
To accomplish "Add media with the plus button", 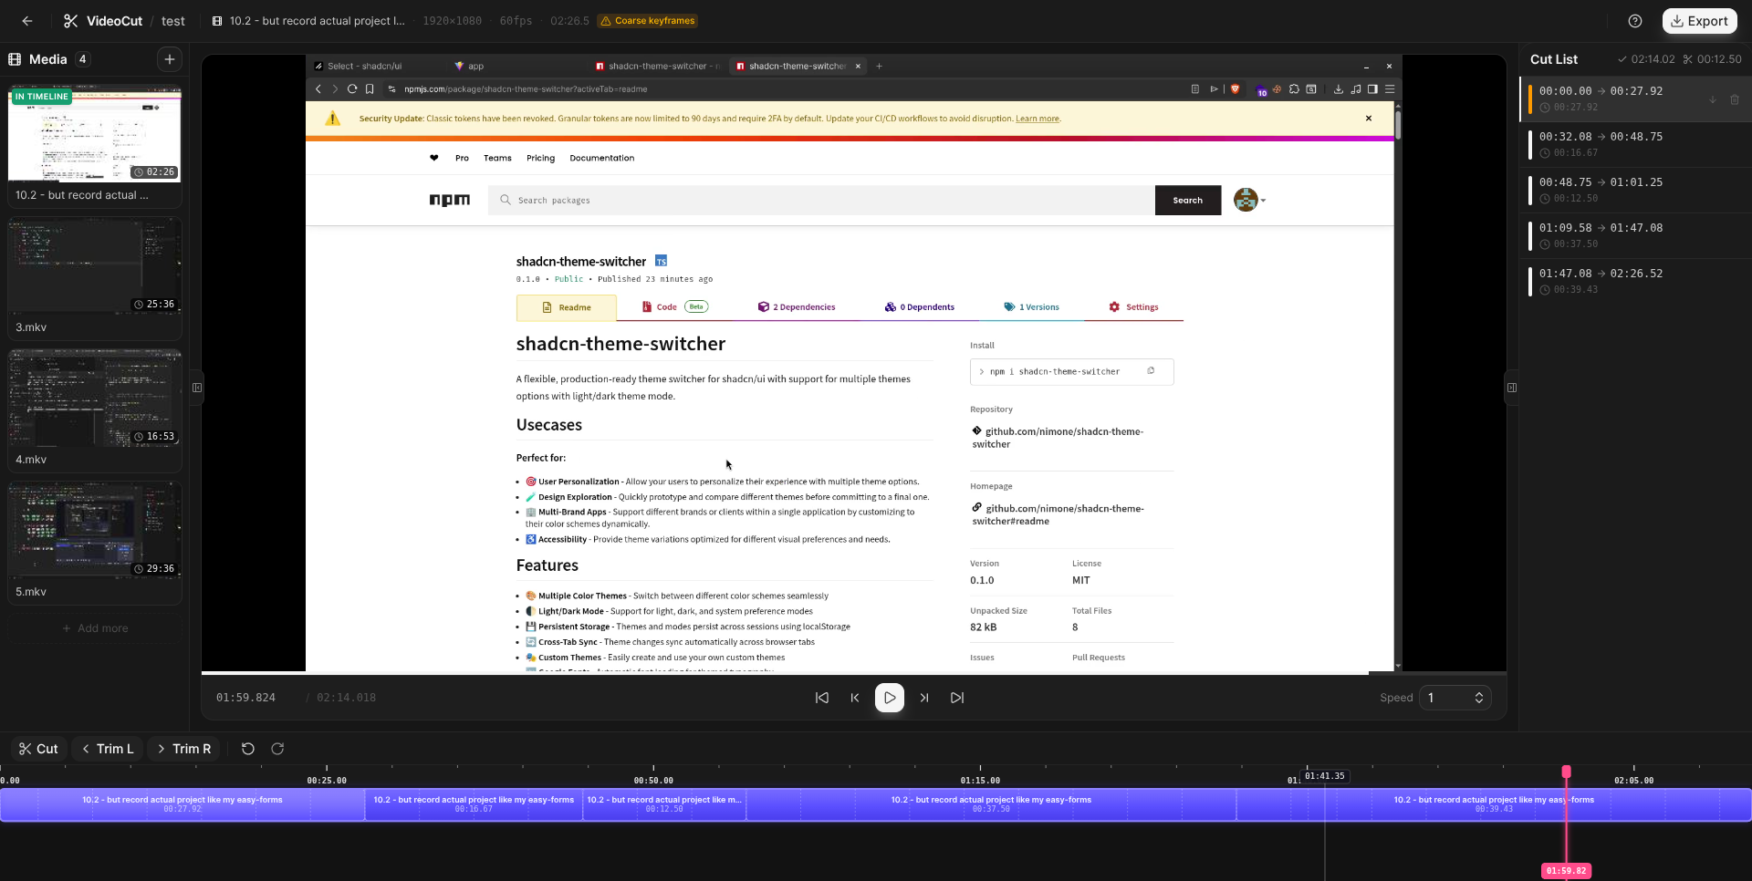I will (170, 59).
